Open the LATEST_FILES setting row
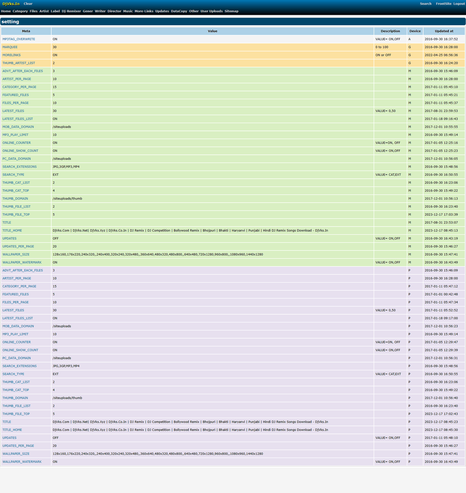Image resolution: width=466 pixels, height=493 pixels. 13,111
